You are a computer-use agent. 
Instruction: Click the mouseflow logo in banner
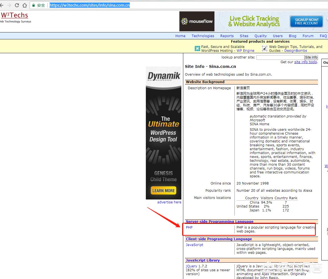(197, 21)
